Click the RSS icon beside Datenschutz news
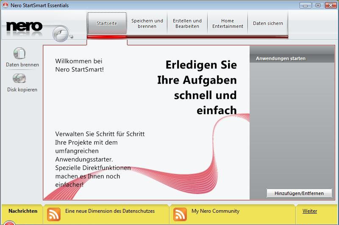 (x=54, y=214)
